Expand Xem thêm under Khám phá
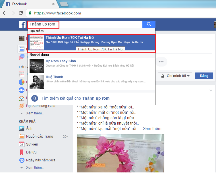Screen dimensions: 216x173 coord(35,167)
